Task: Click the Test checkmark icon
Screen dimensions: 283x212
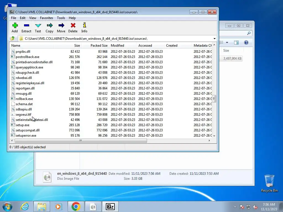Action: tap(38, 25)
